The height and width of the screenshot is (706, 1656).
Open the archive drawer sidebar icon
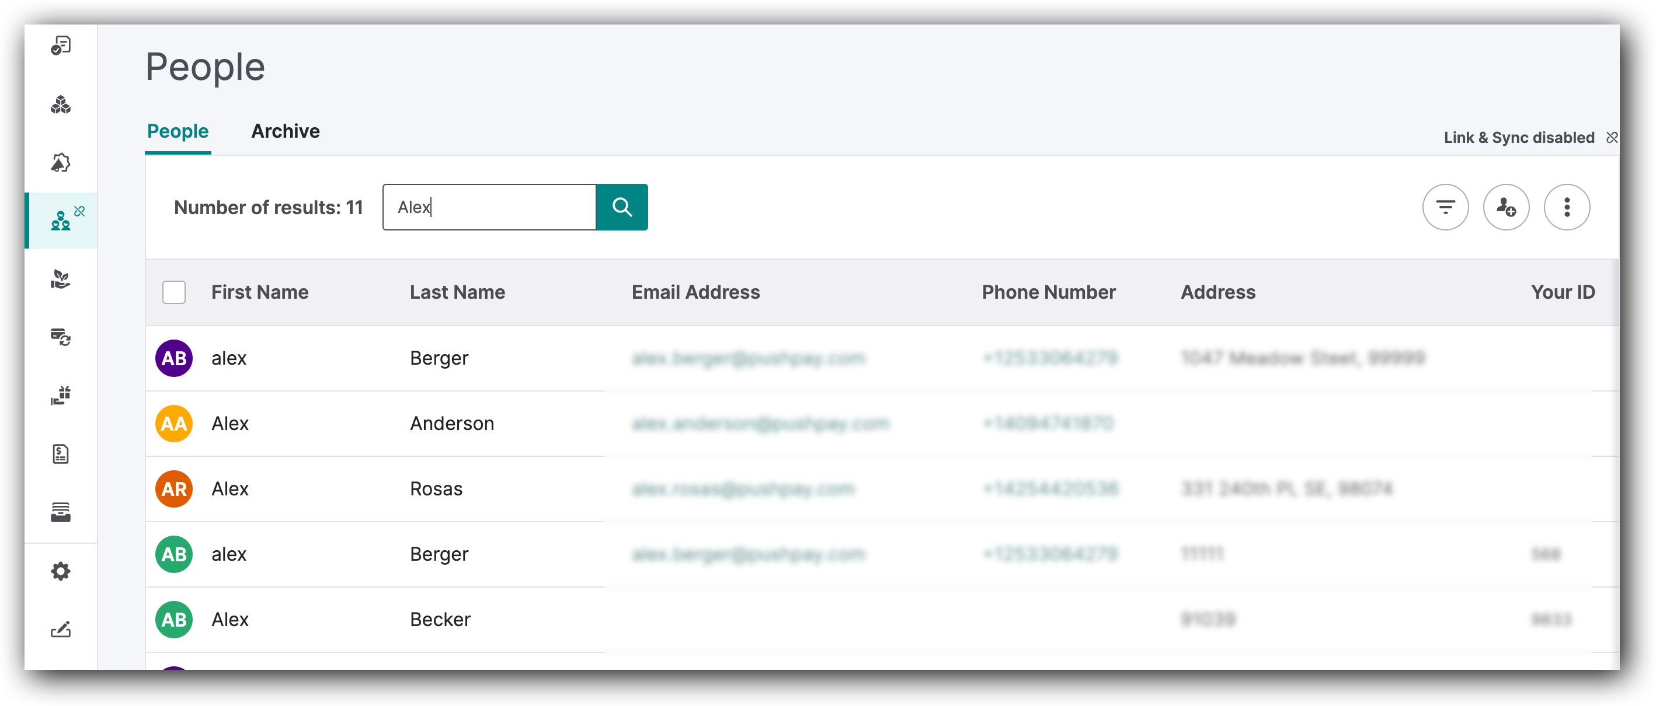(x=60, y=512)
